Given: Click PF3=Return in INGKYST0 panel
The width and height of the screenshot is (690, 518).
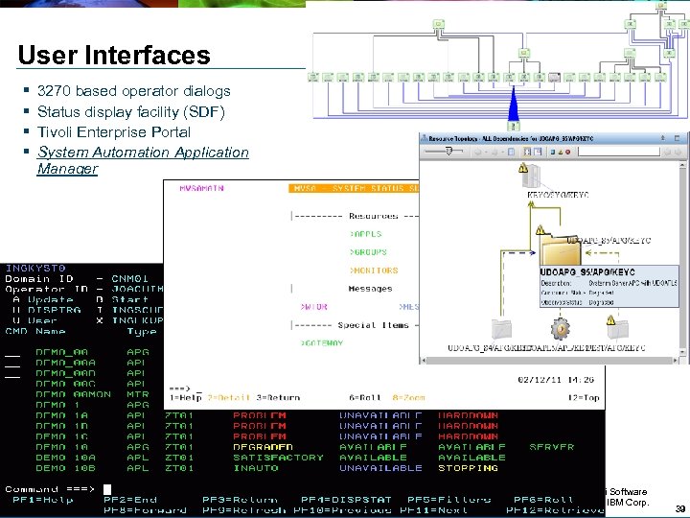Looking at the screenshot, I should (240, 500).
